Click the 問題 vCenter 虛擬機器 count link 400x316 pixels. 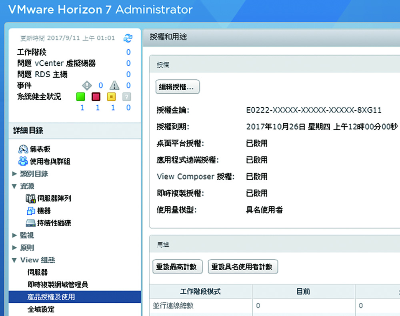pos(128,63)
